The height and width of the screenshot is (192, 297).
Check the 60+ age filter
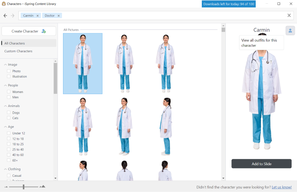(9, 160)
